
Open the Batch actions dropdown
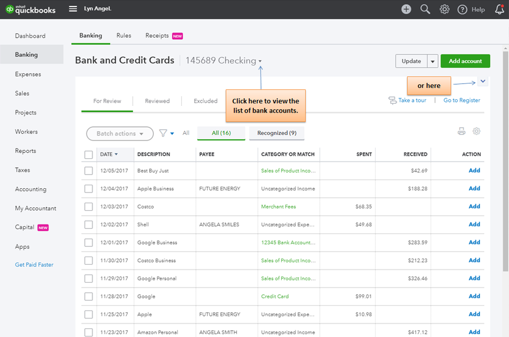pyautogui.click(x=120, y=134)
